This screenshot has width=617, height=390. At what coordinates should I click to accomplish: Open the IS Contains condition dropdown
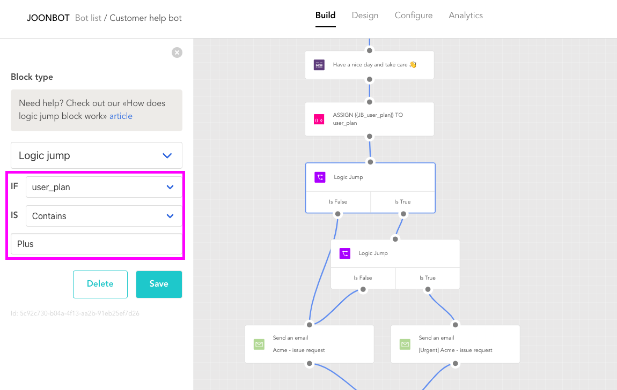104,216
